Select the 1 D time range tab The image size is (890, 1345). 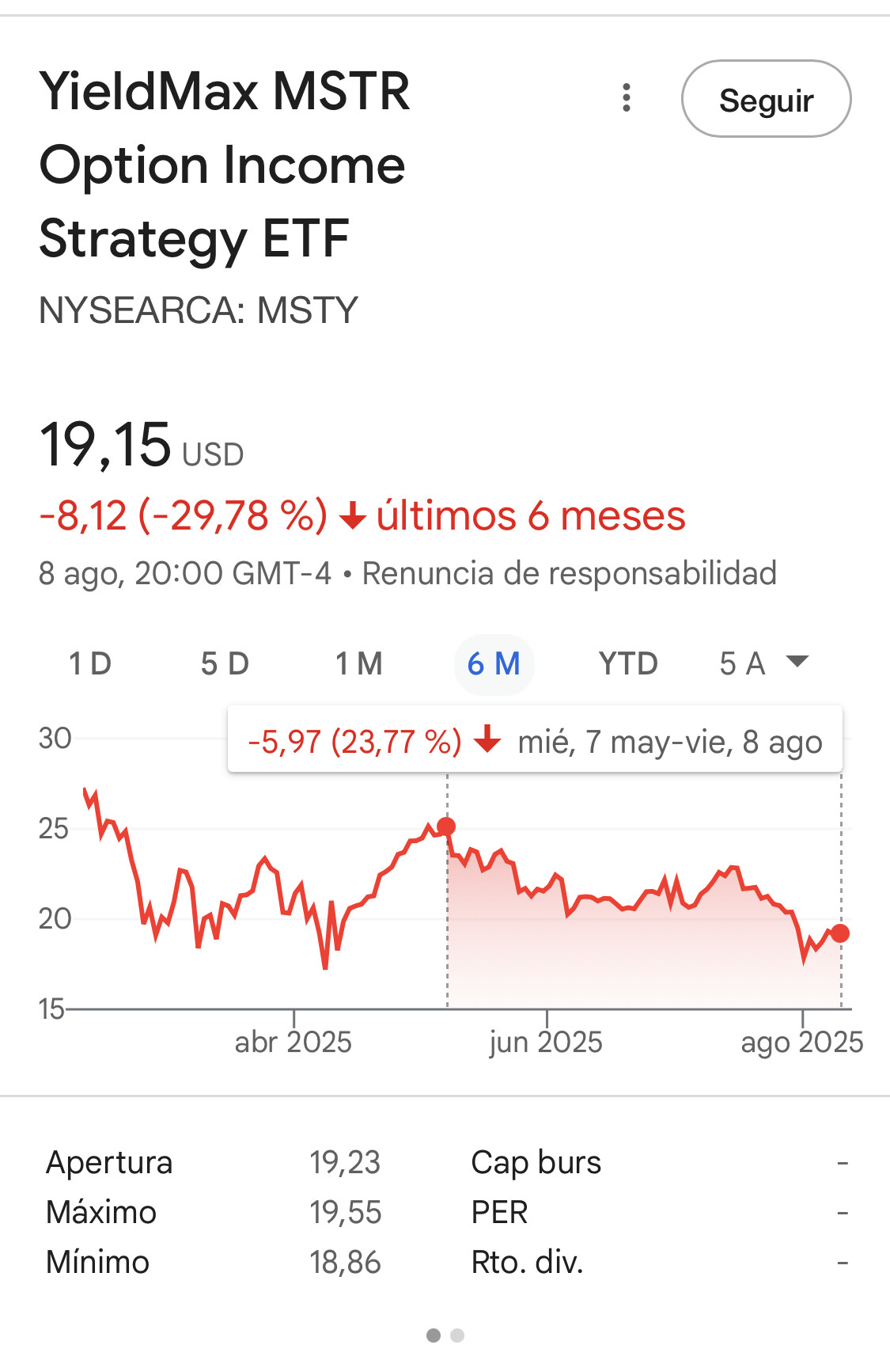(x=90, y=663)
